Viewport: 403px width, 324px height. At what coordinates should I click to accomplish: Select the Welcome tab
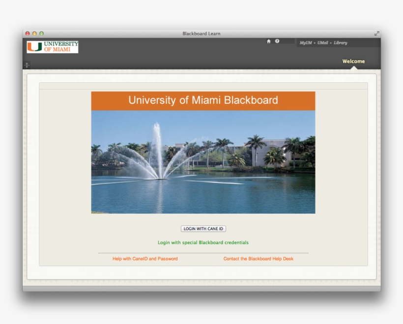(353, 61)
